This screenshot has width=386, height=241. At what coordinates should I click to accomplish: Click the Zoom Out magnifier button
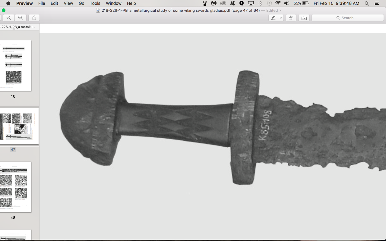(x=9, y=18)
